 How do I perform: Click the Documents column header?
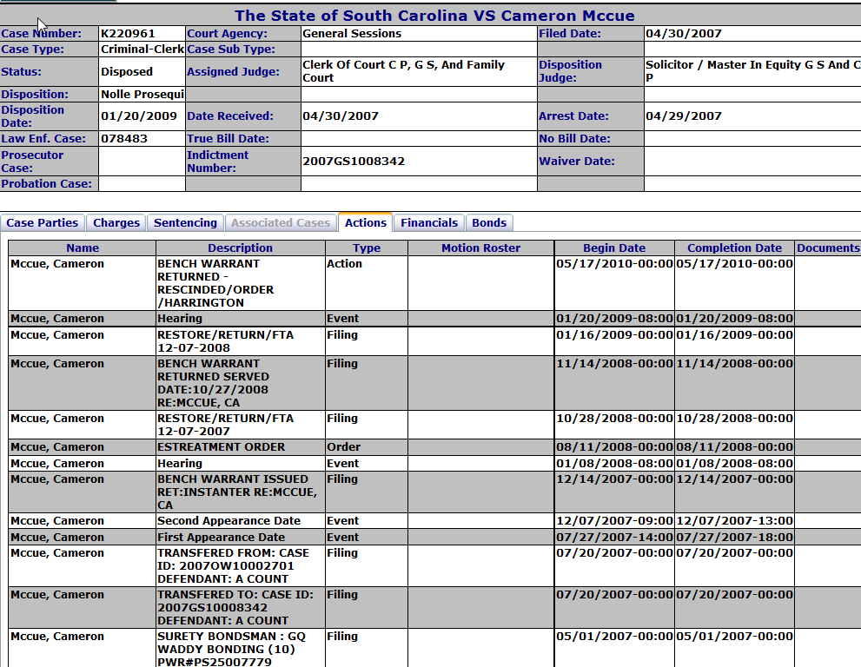click(828, 248)
